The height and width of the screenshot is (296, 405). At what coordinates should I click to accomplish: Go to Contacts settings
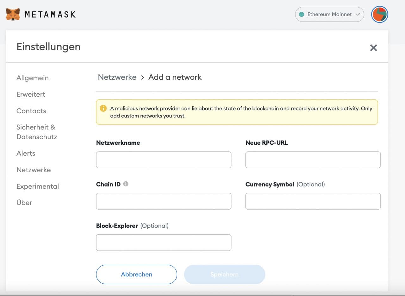(31, 111)
